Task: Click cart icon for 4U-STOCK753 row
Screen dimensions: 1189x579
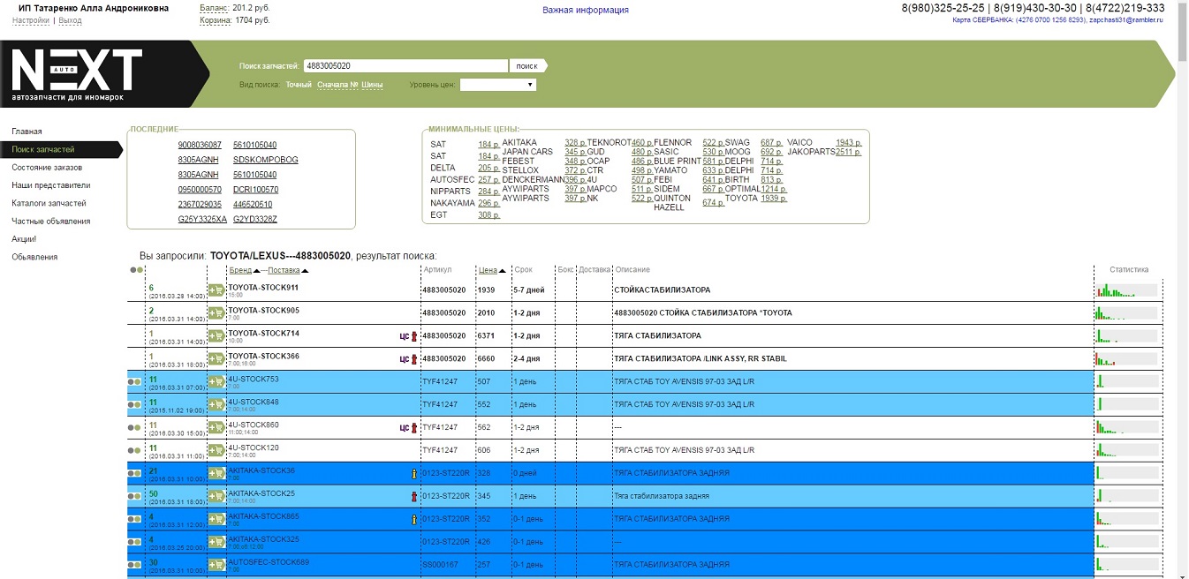Action: (216, 381)
